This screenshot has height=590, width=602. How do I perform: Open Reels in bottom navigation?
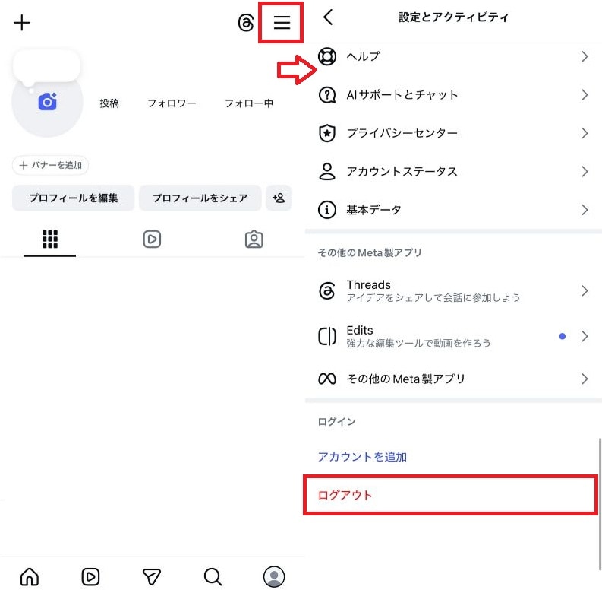pos(90,576)
